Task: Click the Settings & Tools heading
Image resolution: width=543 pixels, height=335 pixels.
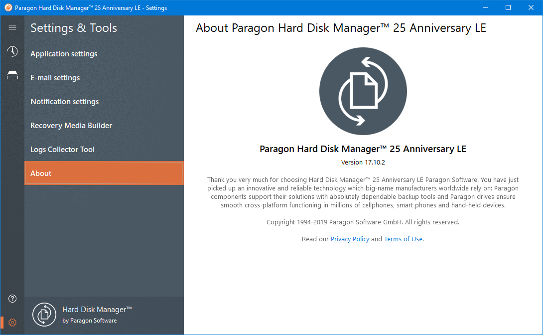Action: [x=74, y=28]
